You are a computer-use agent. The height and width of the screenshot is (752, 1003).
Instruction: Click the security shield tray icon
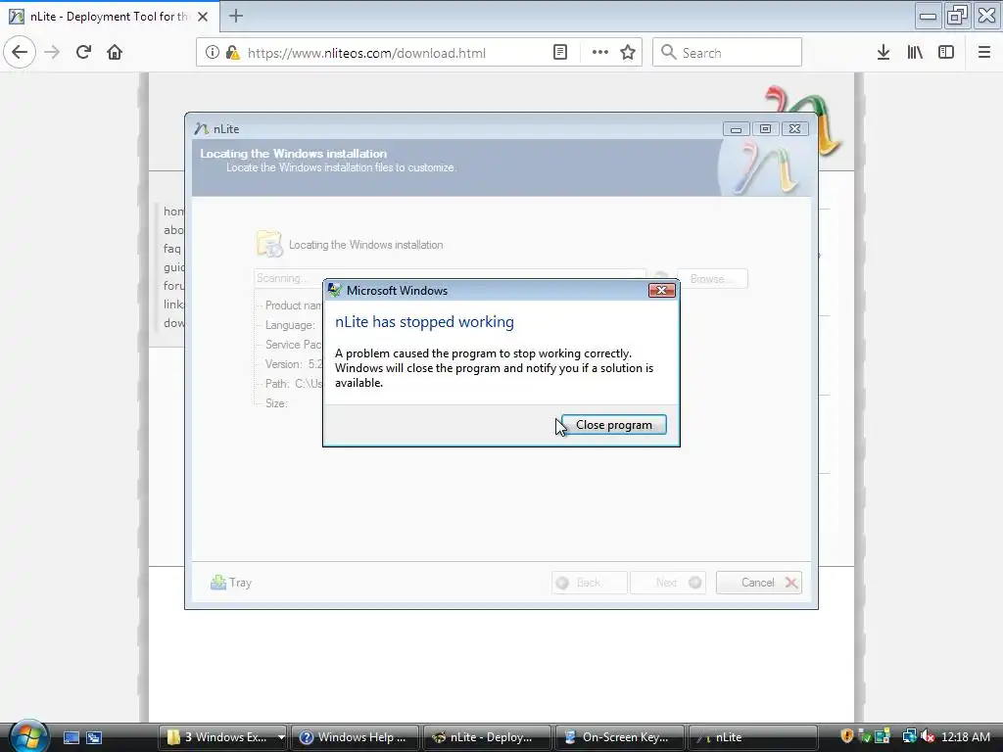[x=846, y=736]
